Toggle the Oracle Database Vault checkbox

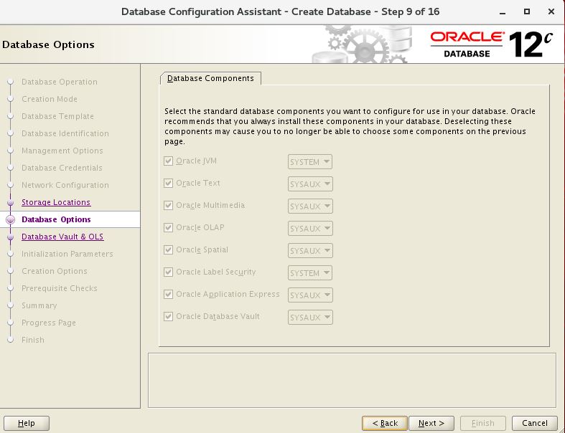click(168, 317)
